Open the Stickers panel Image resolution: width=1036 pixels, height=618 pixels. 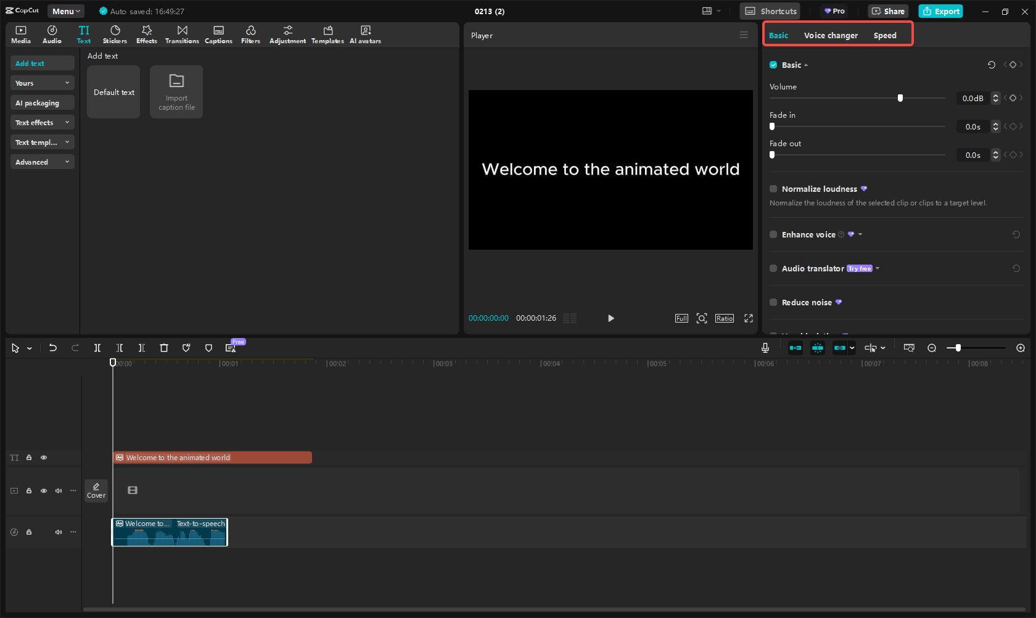click(x=115, y=35)
